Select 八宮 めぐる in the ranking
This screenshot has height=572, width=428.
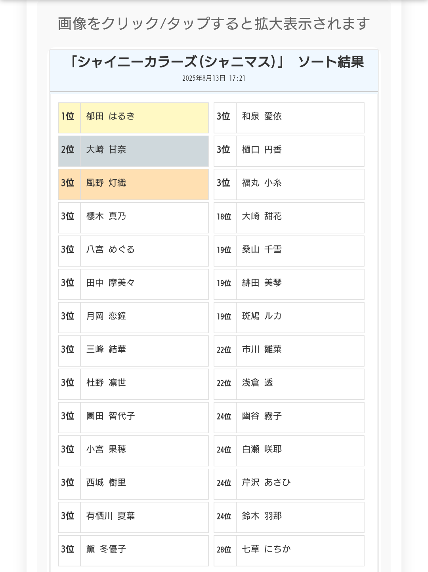(x=133, y=251)
